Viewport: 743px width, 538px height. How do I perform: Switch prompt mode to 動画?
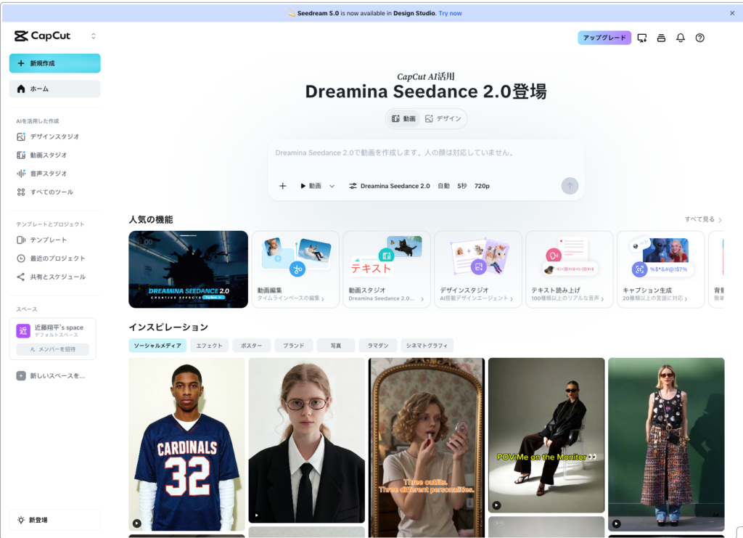[404, 118]
